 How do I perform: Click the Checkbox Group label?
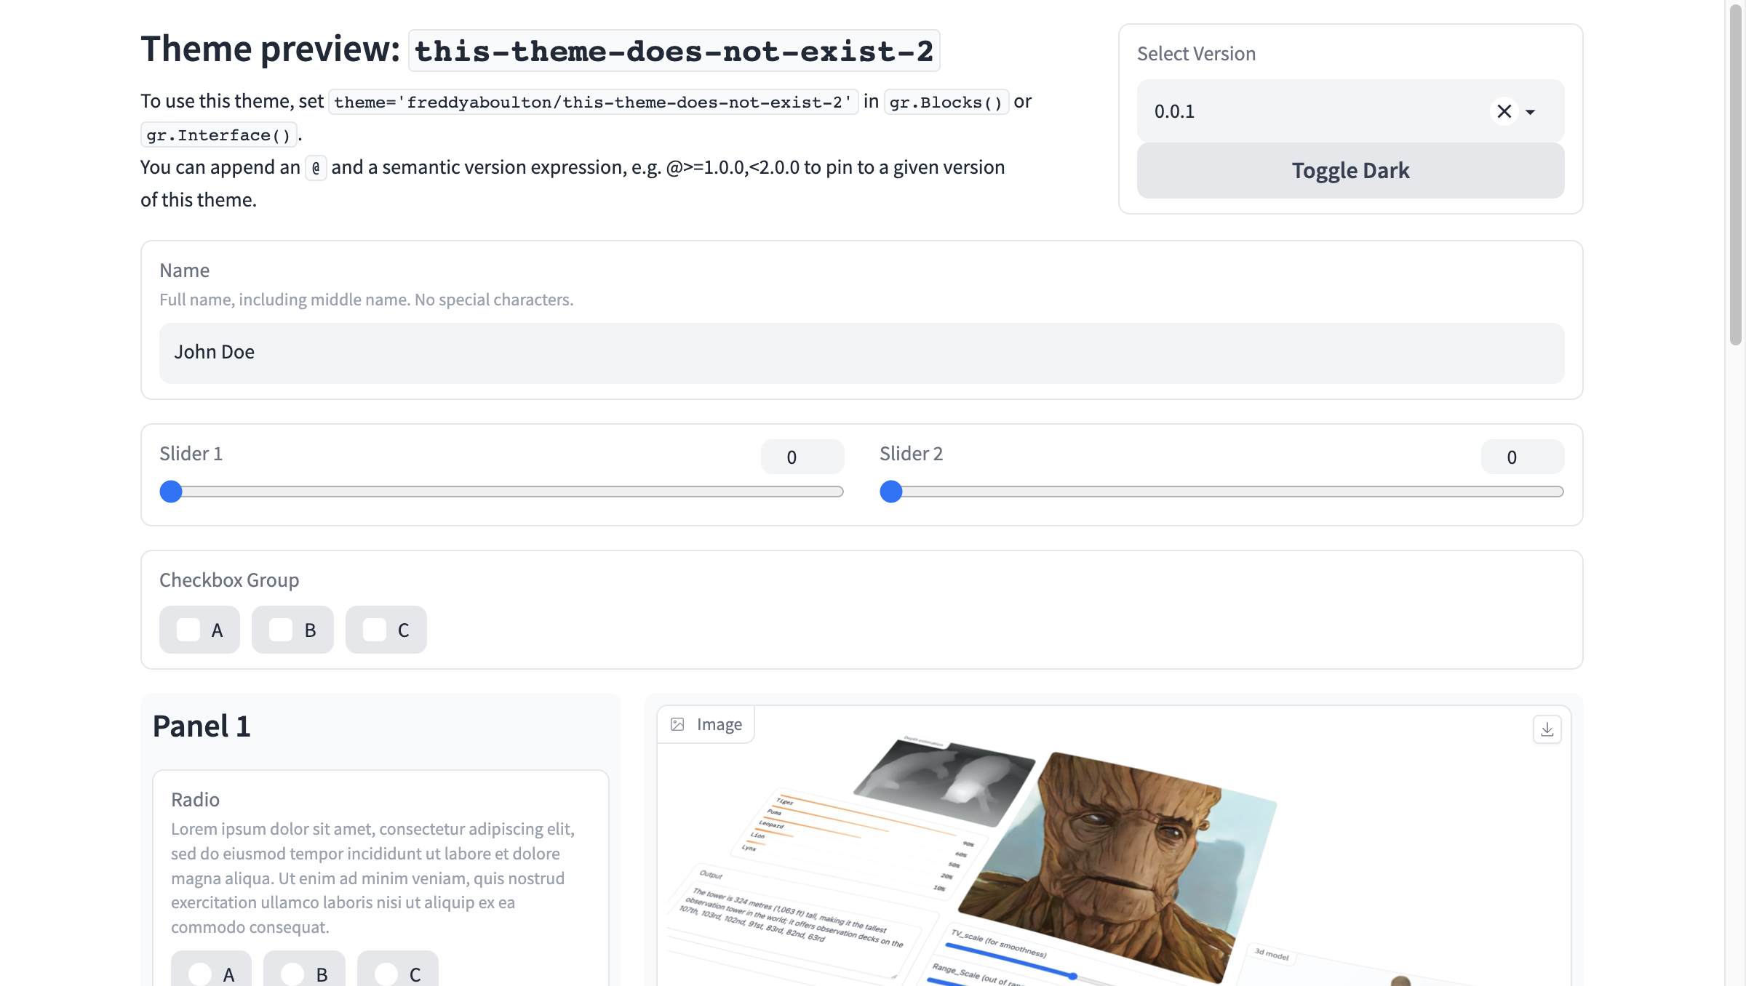[229, 580]
